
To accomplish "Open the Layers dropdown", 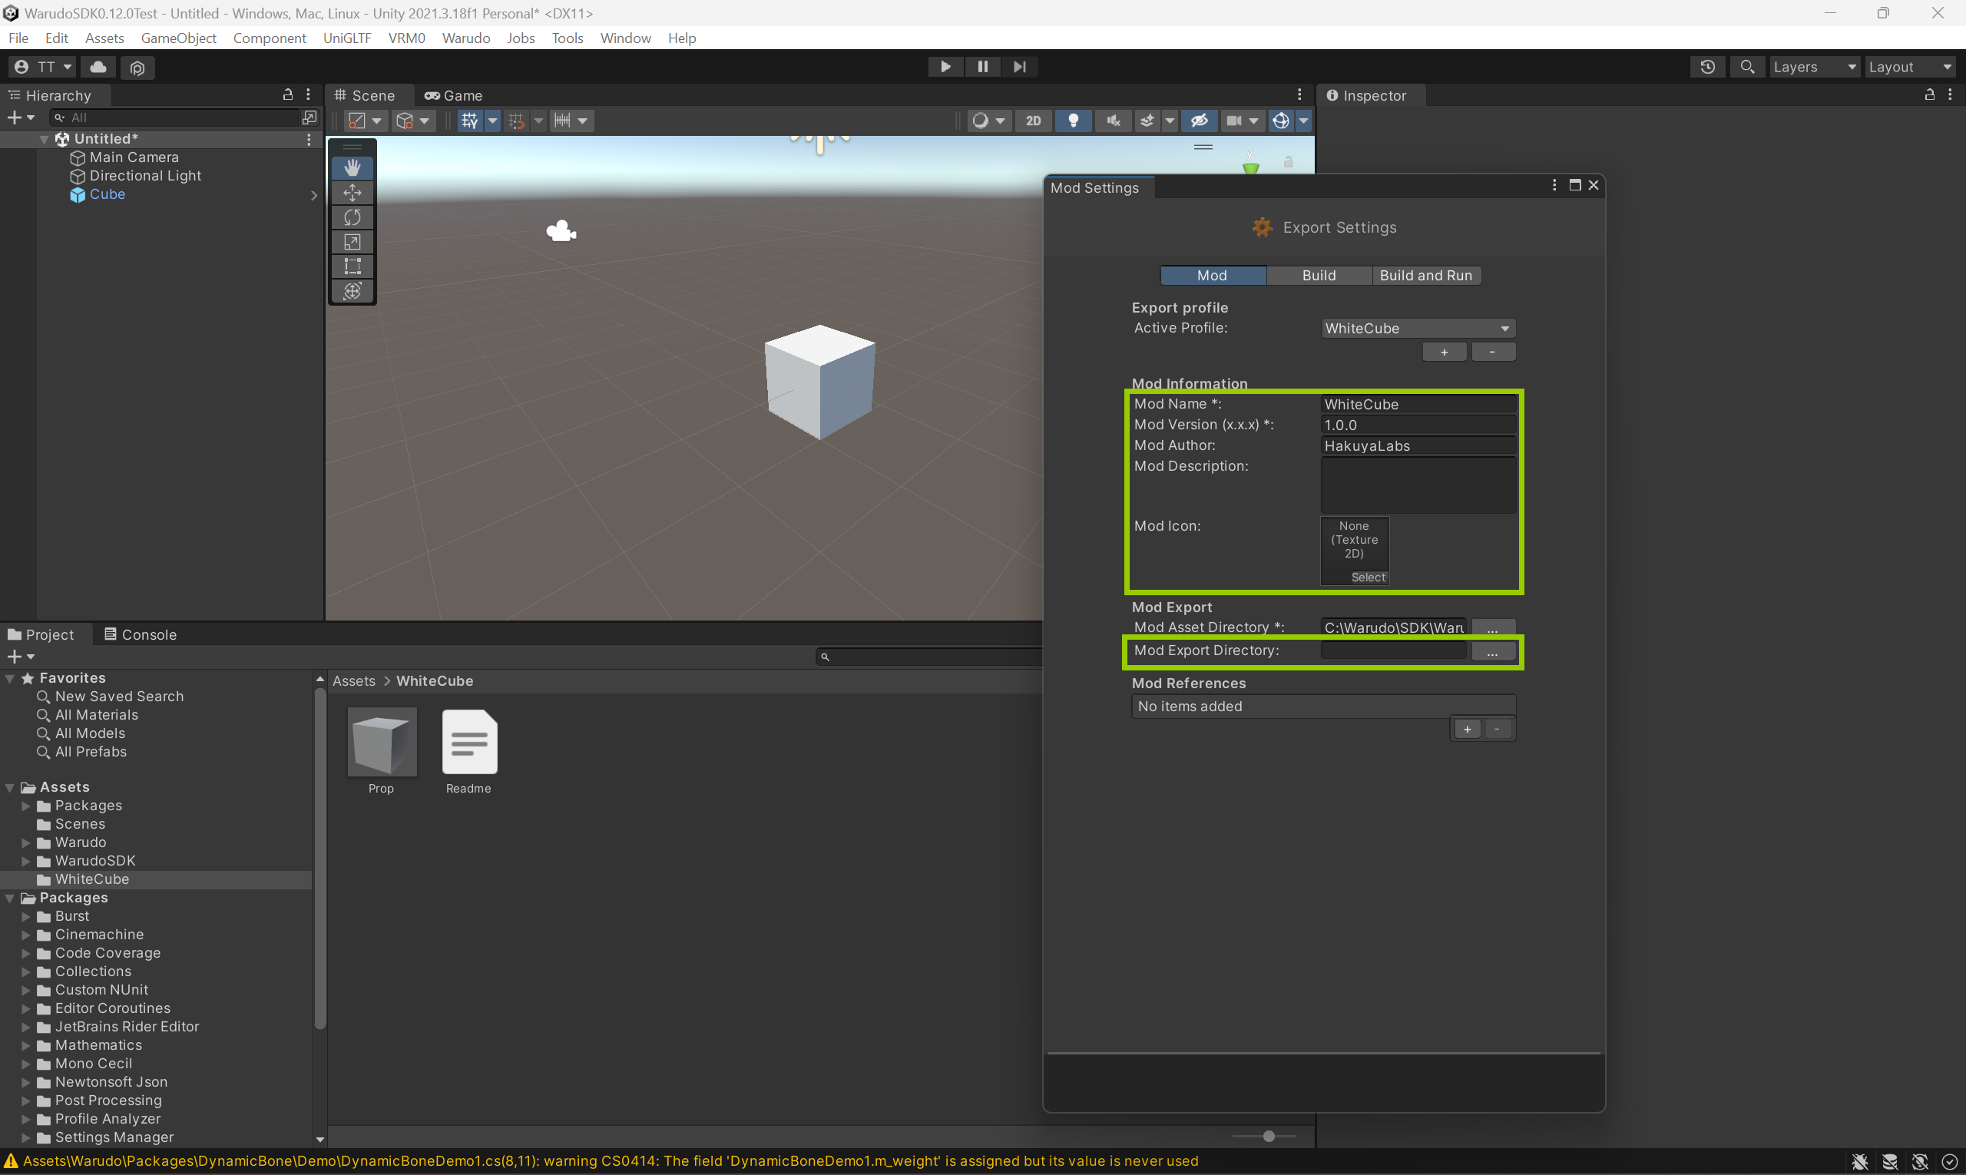I will point(1815,68).
